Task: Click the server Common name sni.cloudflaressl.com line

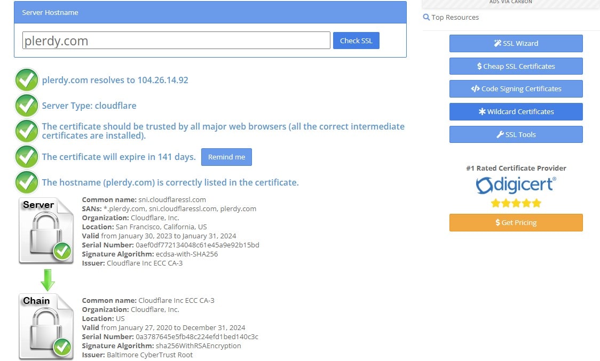Action: coord(144,199)
